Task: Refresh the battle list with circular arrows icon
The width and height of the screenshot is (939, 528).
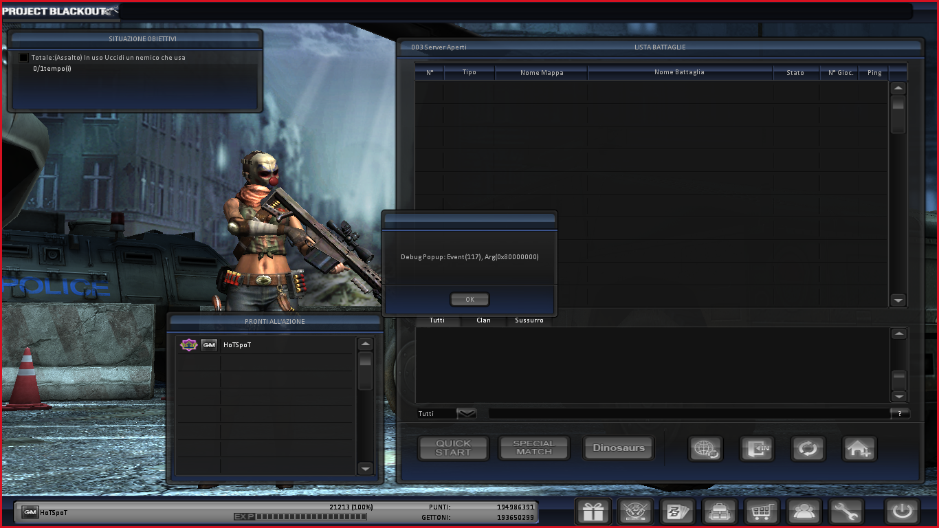Action: point(808,449)
